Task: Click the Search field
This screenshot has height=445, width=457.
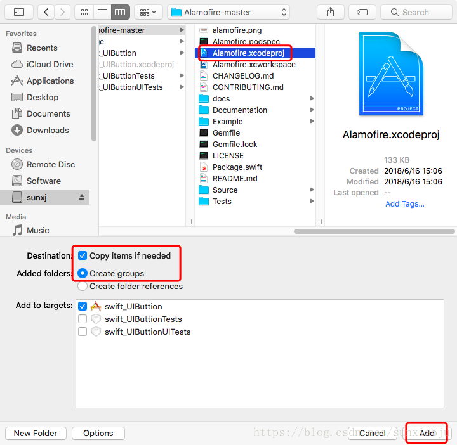Action: point(416,12)
